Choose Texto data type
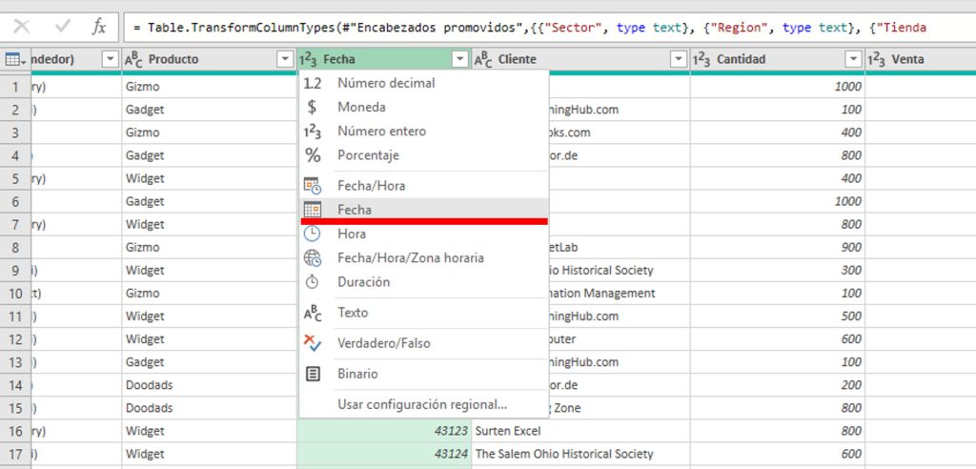Image resolution: width=976 pixels, height=469 pixels. 424,313
